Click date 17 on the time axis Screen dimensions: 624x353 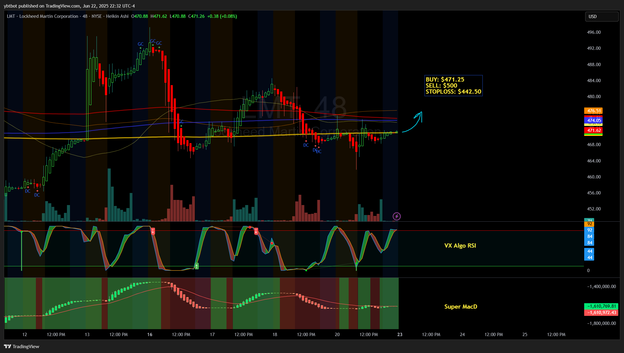212,335
